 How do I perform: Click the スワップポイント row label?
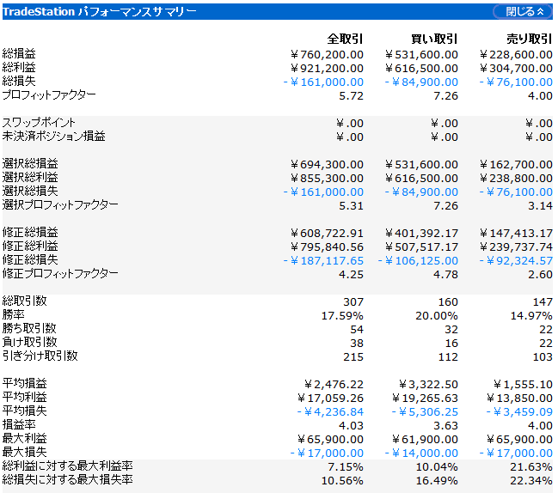(x=39, y=122)
